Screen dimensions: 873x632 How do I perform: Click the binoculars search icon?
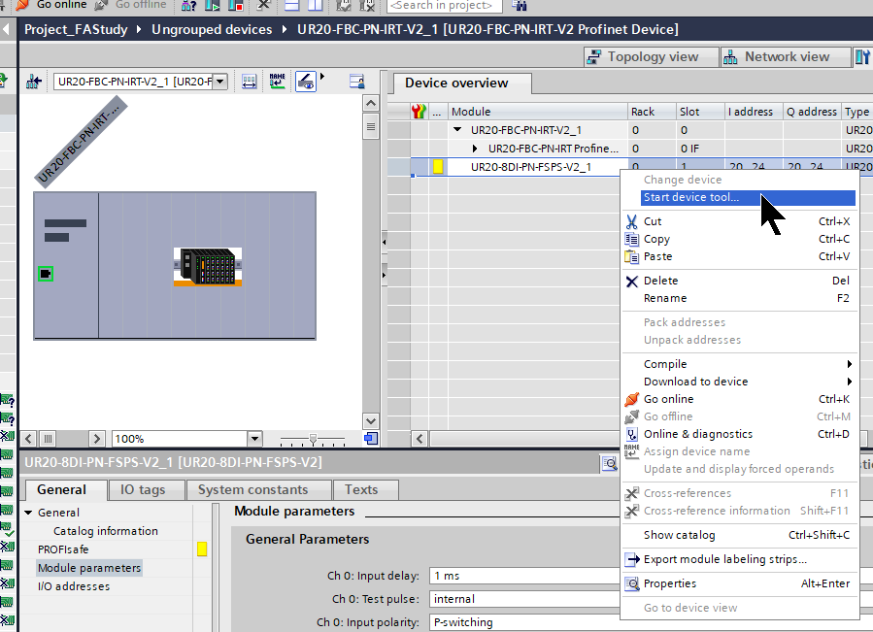click(x=519, y=6)
